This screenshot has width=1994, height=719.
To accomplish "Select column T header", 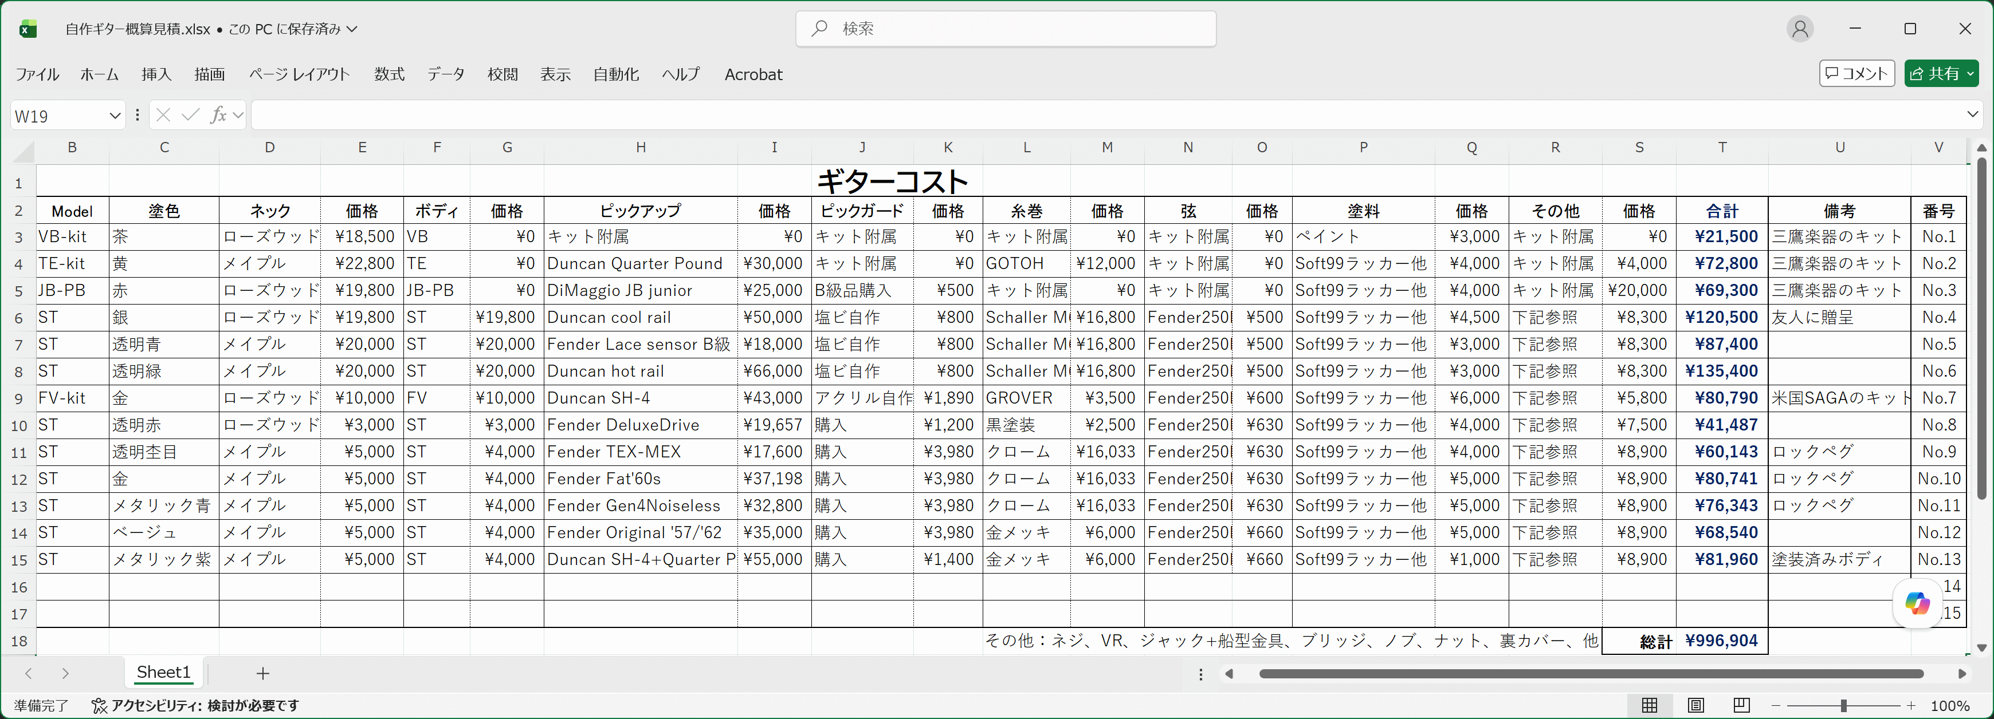I will (1721, 147).
